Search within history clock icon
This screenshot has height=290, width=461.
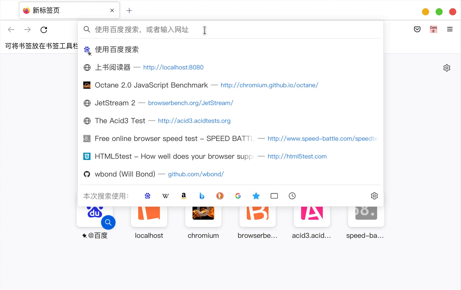click(292, 196)
